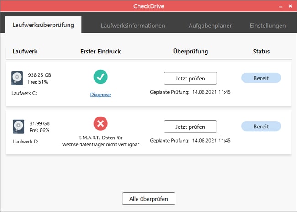Click the red X error icon
Viewport: 297px width, 212px height.
101,124
